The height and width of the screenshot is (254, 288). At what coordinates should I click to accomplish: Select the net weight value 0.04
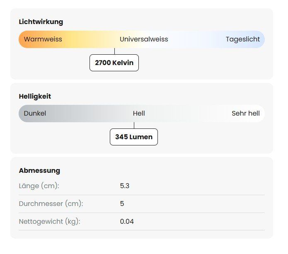coord(127,222)
